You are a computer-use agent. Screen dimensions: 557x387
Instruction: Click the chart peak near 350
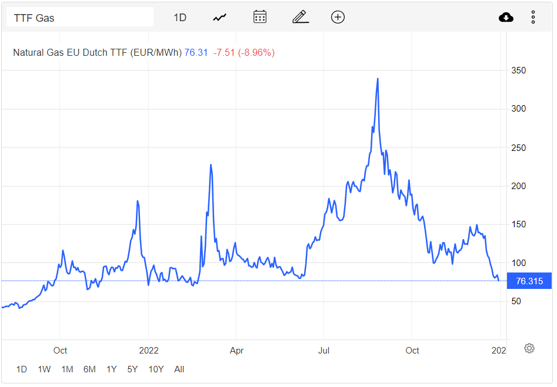[378, 79]
